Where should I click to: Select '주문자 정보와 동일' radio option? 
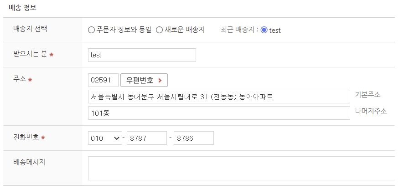[92, 30]
